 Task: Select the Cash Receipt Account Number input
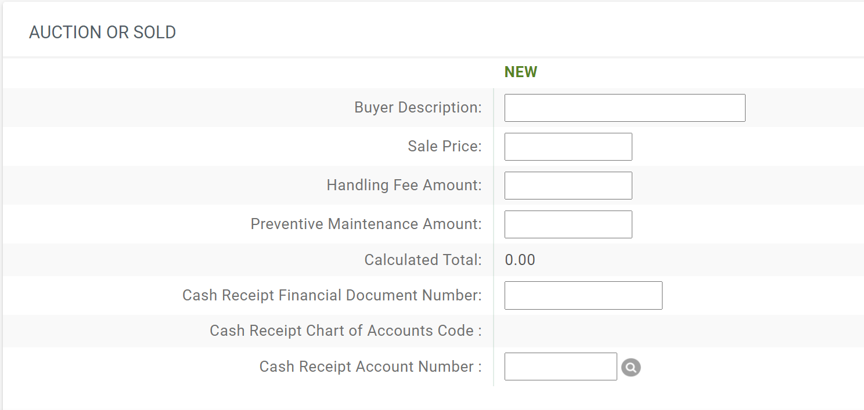click(560, 367)
